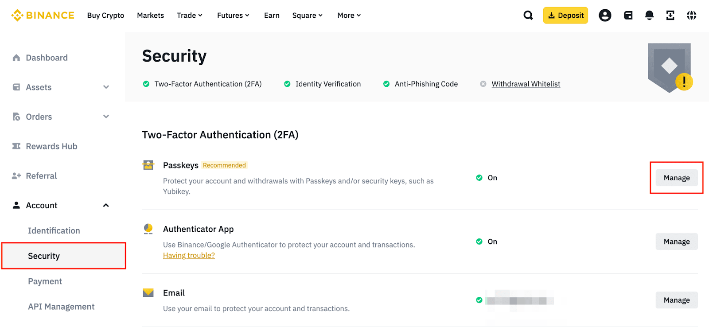Viewport: 709px width, 327px height.
Task: Open the user profile icon
Action: click(x=605, y=16)
